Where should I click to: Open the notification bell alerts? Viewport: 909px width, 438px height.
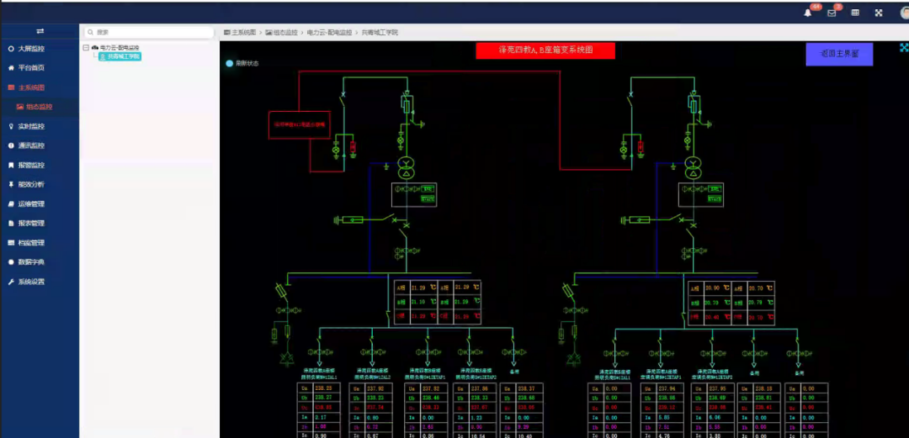tap(807, 13)
